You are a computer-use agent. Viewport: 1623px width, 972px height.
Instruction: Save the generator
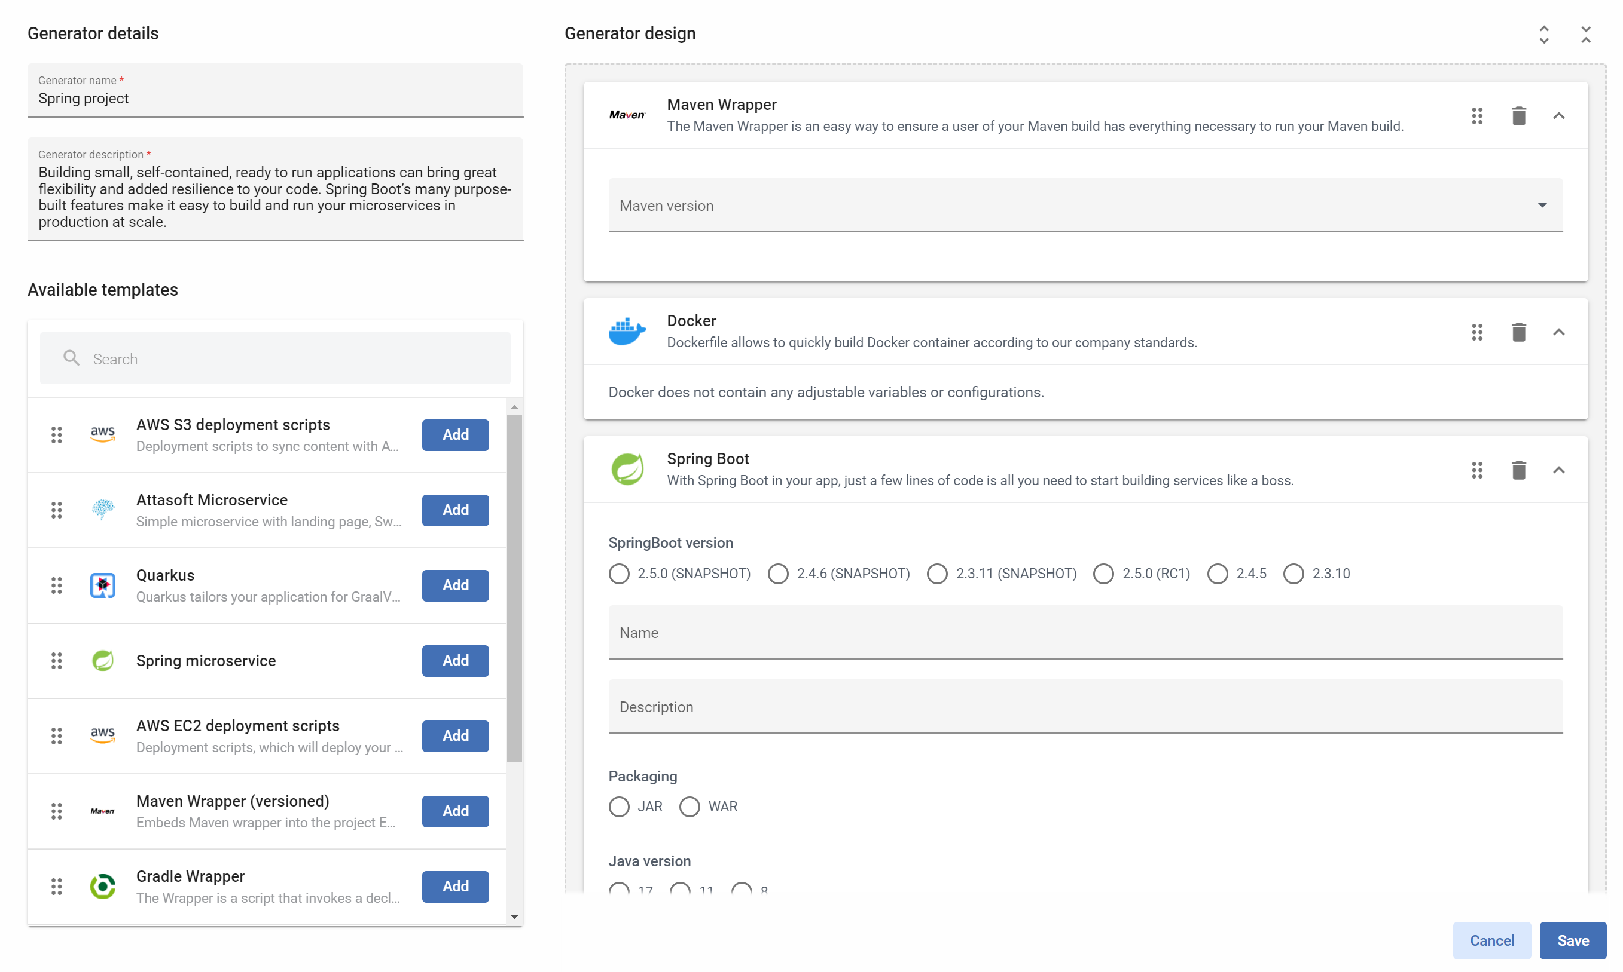pos(1573,940)
